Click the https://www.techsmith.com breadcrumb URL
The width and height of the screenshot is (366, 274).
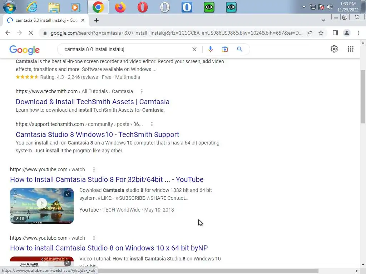46,91
